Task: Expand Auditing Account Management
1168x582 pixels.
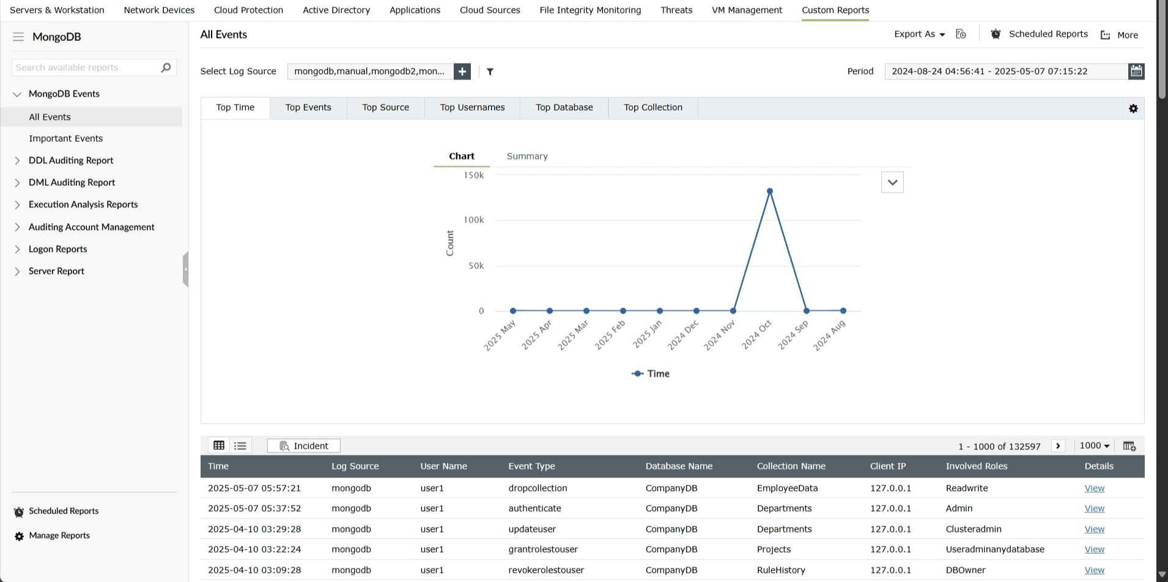Action: point(17,227)
